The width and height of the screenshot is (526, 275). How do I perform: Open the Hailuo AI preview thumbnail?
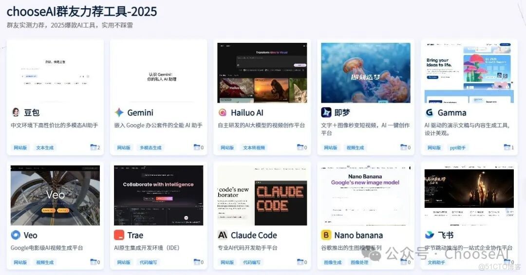point(262,73)
